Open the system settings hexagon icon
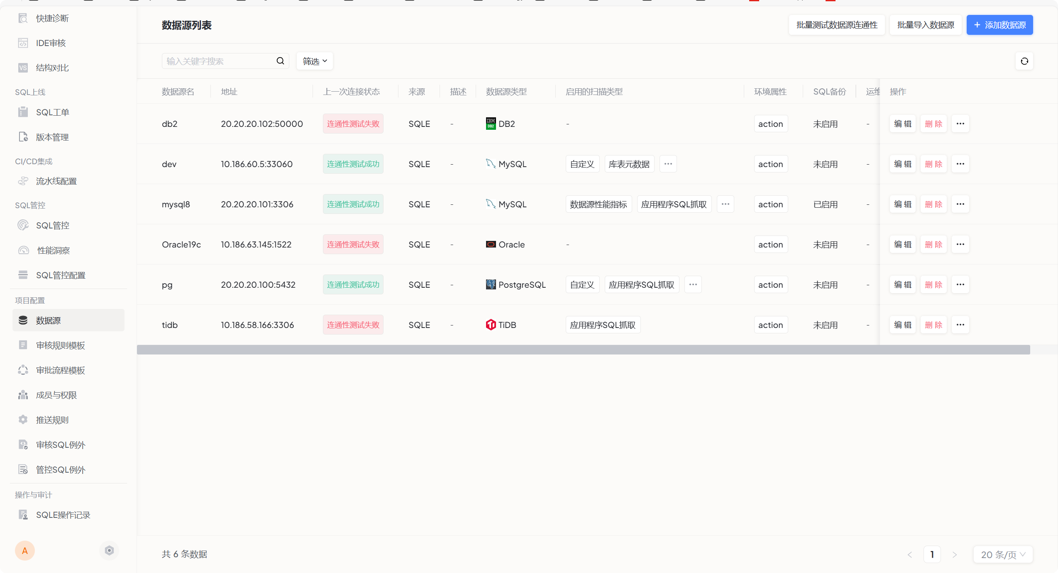Viewport: 1058px width, 573px height. click(x=109, y=551)
